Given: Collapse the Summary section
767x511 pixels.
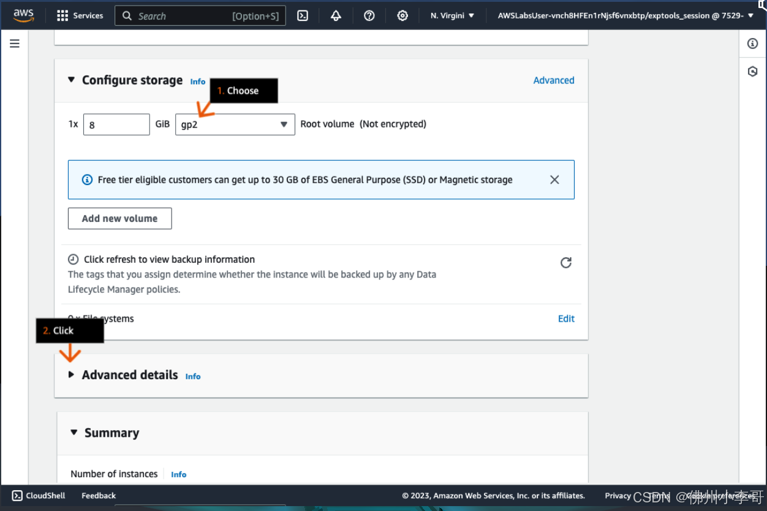Looking at the screenshot, I should (x=74, y=433).
